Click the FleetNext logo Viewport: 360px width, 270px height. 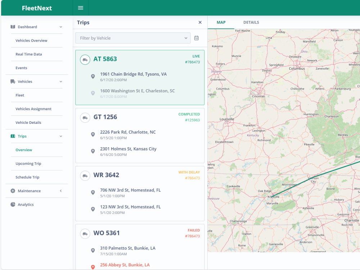(37, 8)
